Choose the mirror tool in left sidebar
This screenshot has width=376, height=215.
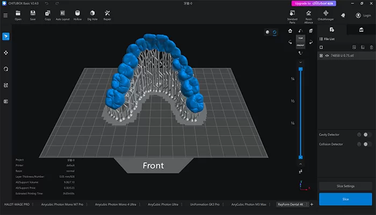click(x=6, y=101)
